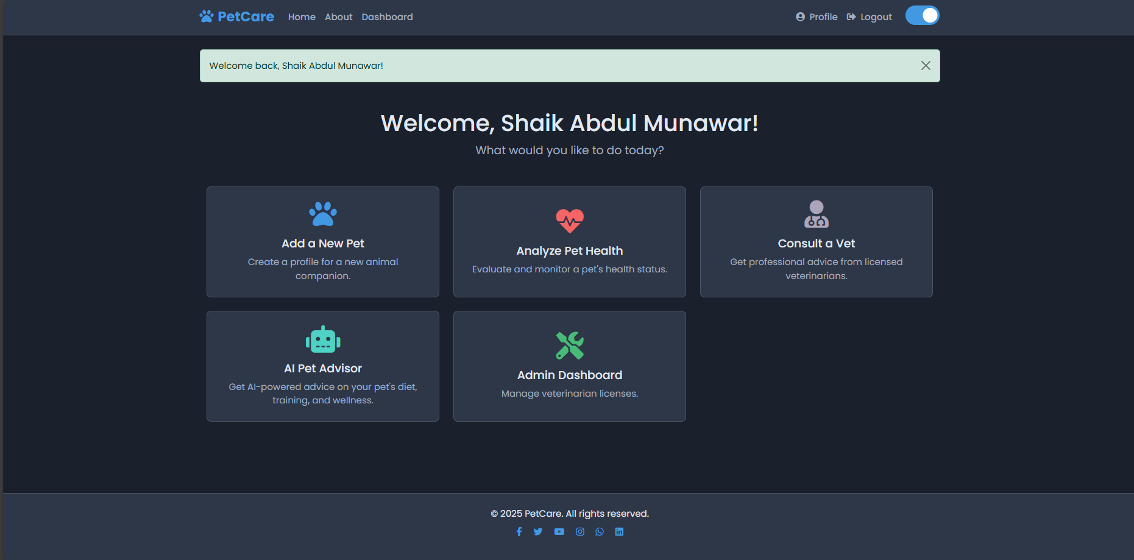Open the Twitter link in footer
Image resolution: width=1134 pixels, height=560 pixels.
click(x=538, y=531)
